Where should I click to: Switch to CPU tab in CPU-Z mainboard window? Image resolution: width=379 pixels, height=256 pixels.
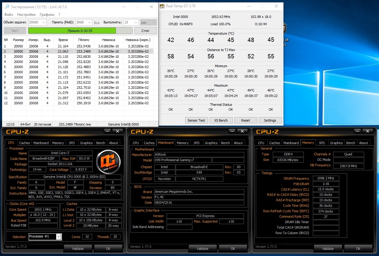point(136,143)
